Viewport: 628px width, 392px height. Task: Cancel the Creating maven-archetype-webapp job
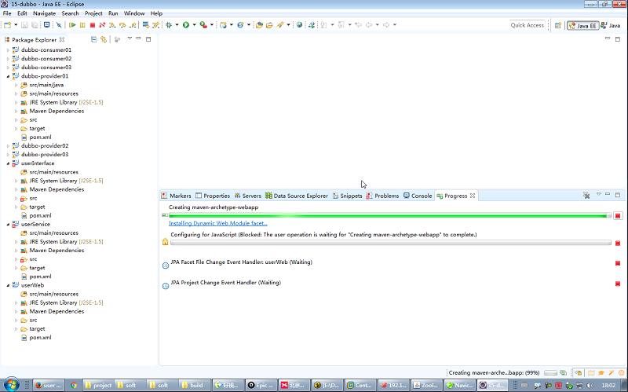coord(618,215)
